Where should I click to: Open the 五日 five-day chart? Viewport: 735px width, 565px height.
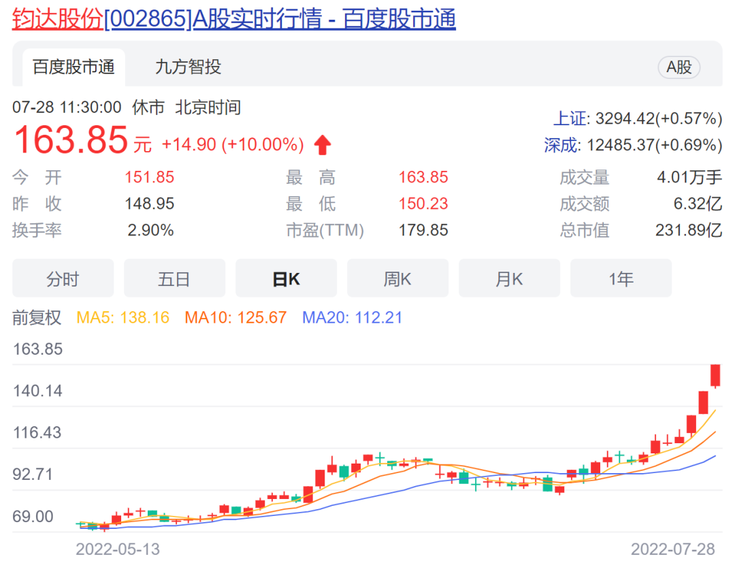click(x=174, y=278)
